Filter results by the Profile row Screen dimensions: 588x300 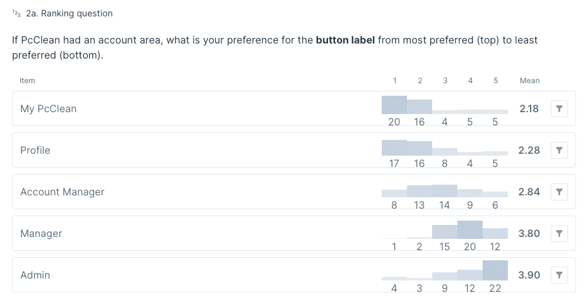coord(560,150)
